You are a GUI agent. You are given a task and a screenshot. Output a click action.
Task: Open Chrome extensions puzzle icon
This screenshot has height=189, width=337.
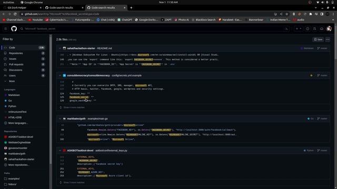tap(311, 14)
